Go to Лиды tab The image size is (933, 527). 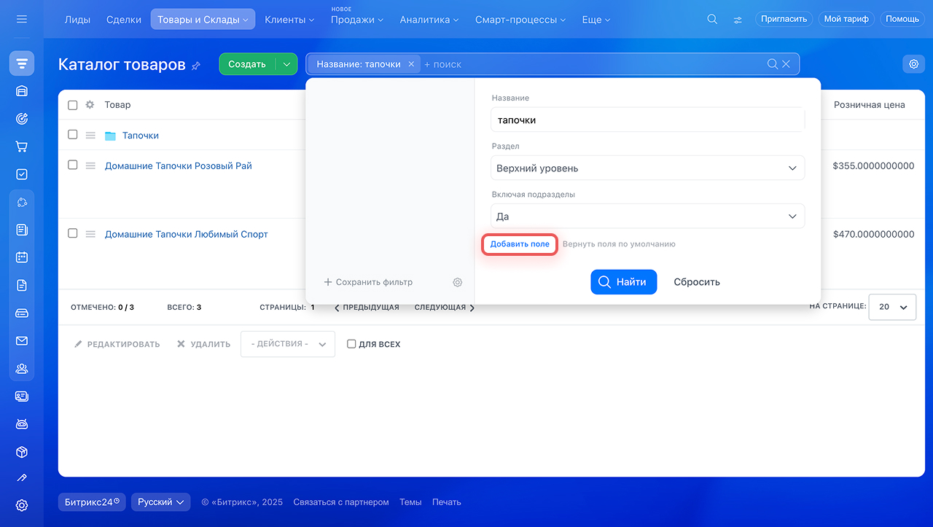click(77, 20)
